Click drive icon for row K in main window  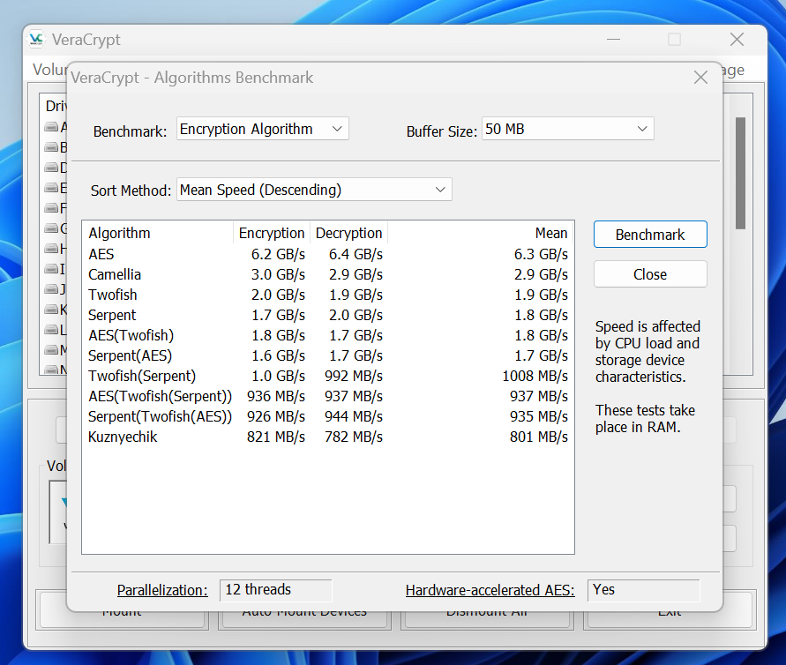pyautogui.click(x=51, y=310)
